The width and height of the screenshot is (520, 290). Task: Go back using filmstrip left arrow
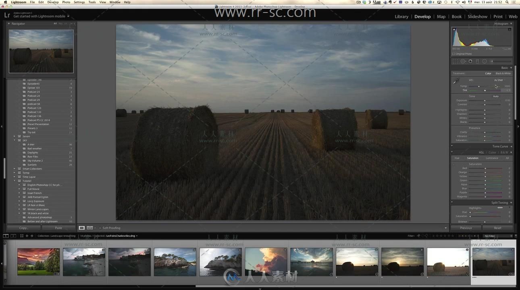pos(27,236)
